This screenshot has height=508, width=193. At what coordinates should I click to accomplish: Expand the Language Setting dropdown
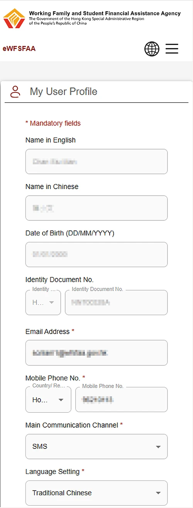tap(96, 493)
